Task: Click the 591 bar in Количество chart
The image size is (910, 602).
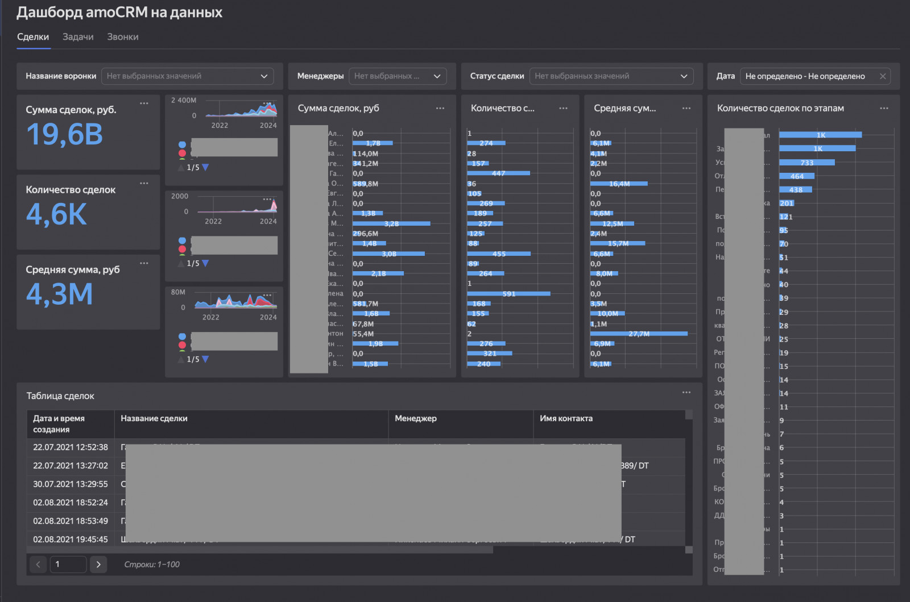Action: pos(508,294)
